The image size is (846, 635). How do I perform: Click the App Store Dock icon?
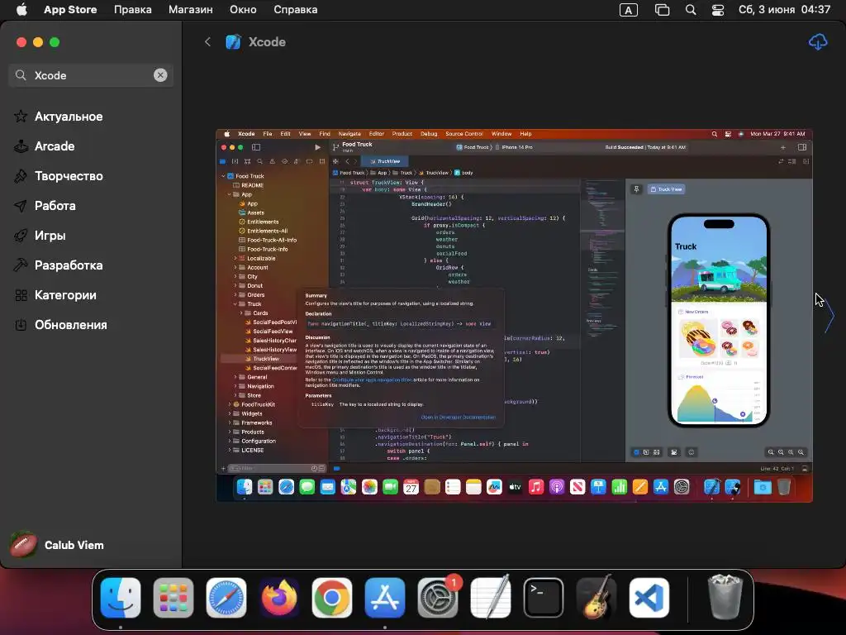pos(385,598)
